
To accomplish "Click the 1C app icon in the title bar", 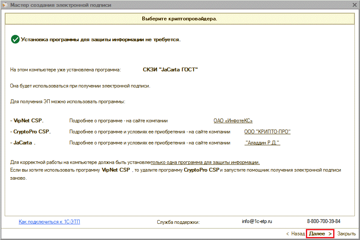I will pyautogui.click(x=5, y=5).
